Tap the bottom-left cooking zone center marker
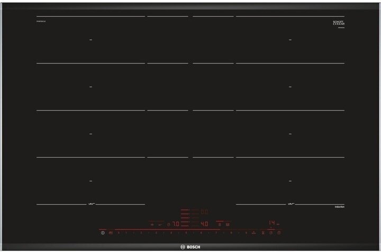 90,181
